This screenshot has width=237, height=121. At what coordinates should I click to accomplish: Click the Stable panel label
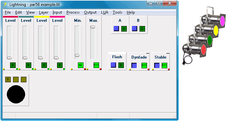tap(160, 57)
